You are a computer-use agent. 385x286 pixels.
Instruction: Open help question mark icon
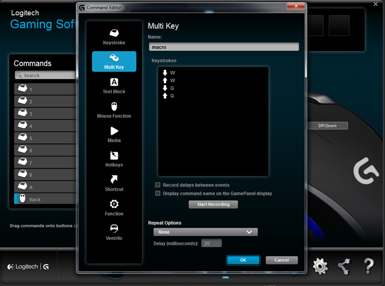tap(369, 266)
